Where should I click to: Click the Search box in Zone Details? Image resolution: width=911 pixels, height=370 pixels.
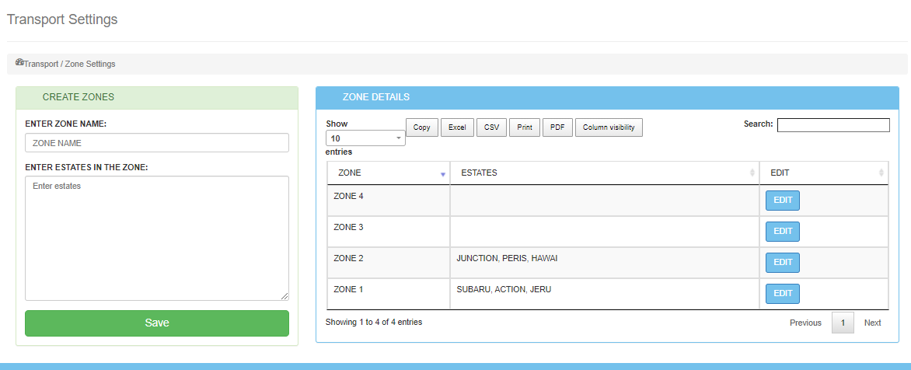pos(833,125)
